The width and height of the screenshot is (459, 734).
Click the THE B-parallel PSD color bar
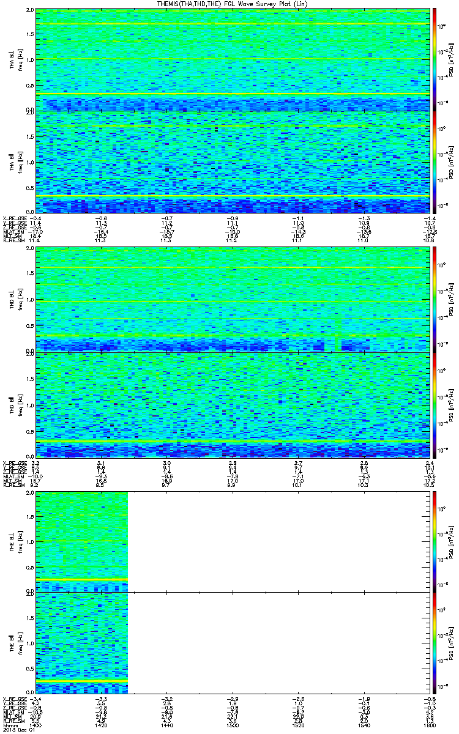(435, 642)
